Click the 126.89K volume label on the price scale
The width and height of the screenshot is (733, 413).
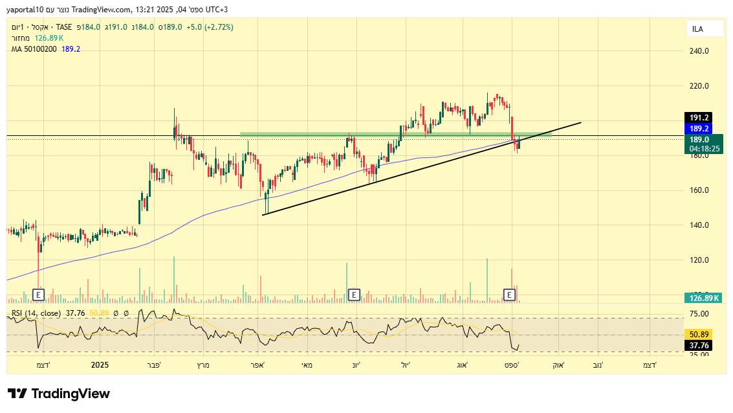coord(703,298)
